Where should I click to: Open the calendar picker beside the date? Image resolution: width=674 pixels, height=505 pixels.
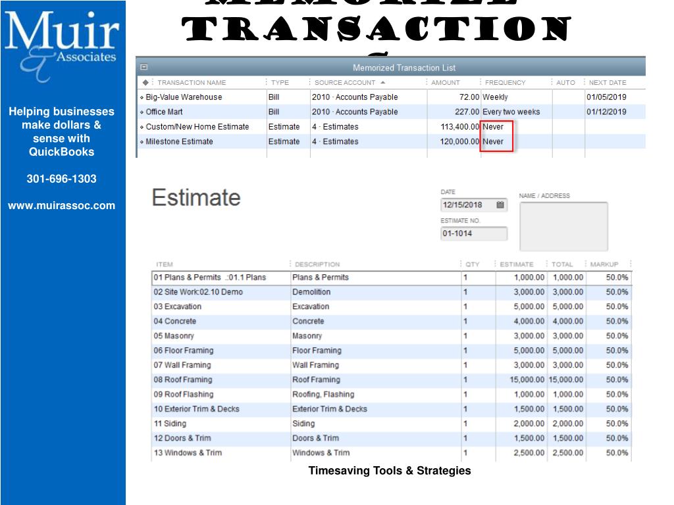point(500,205)
